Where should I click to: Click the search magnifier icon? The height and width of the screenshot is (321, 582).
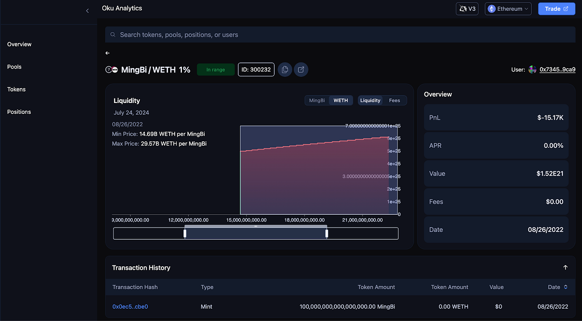coord(113,35)
